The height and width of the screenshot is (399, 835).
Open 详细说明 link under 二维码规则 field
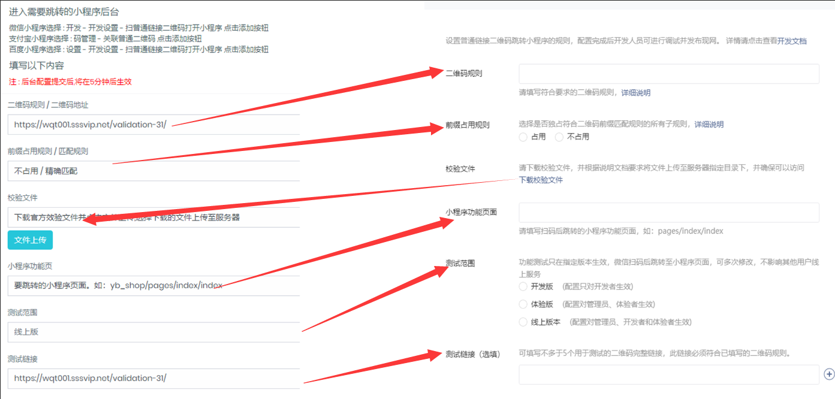[x=635, y=93]
